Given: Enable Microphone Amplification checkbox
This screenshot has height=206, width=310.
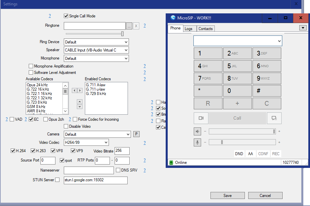Looking at the screenshot, I should point(31,66).
